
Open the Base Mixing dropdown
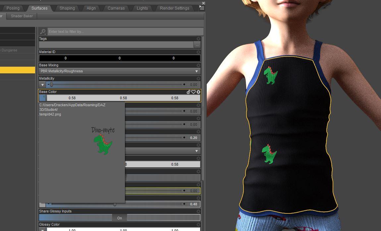coord(196,71)
